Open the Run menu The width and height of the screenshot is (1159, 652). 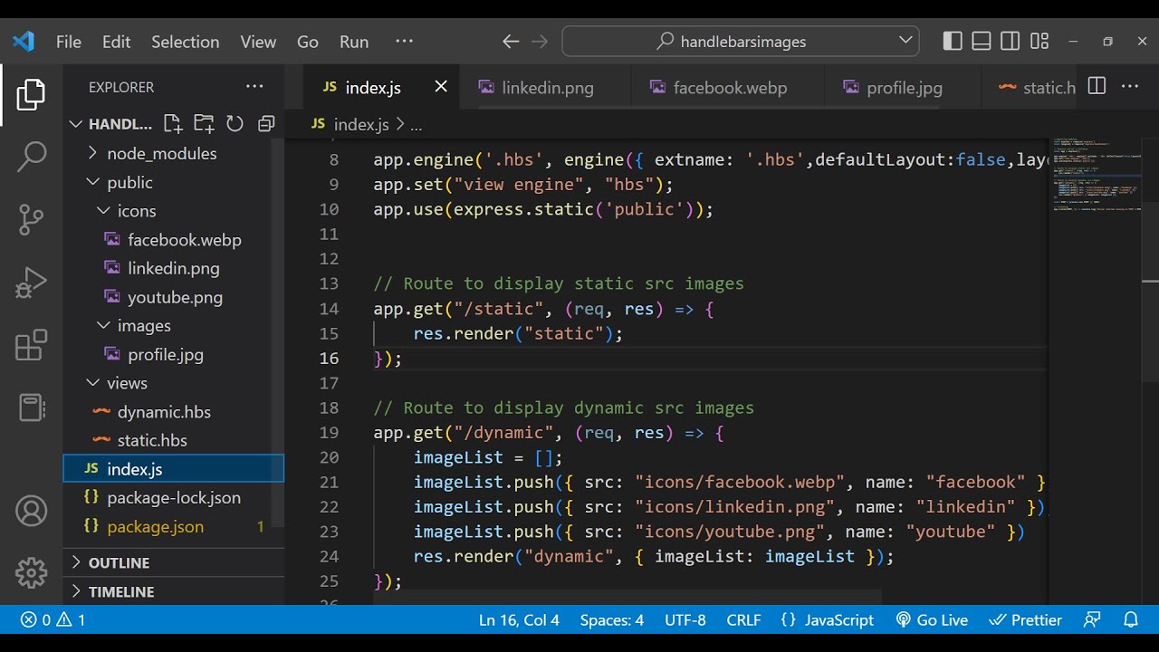[353, 42]
